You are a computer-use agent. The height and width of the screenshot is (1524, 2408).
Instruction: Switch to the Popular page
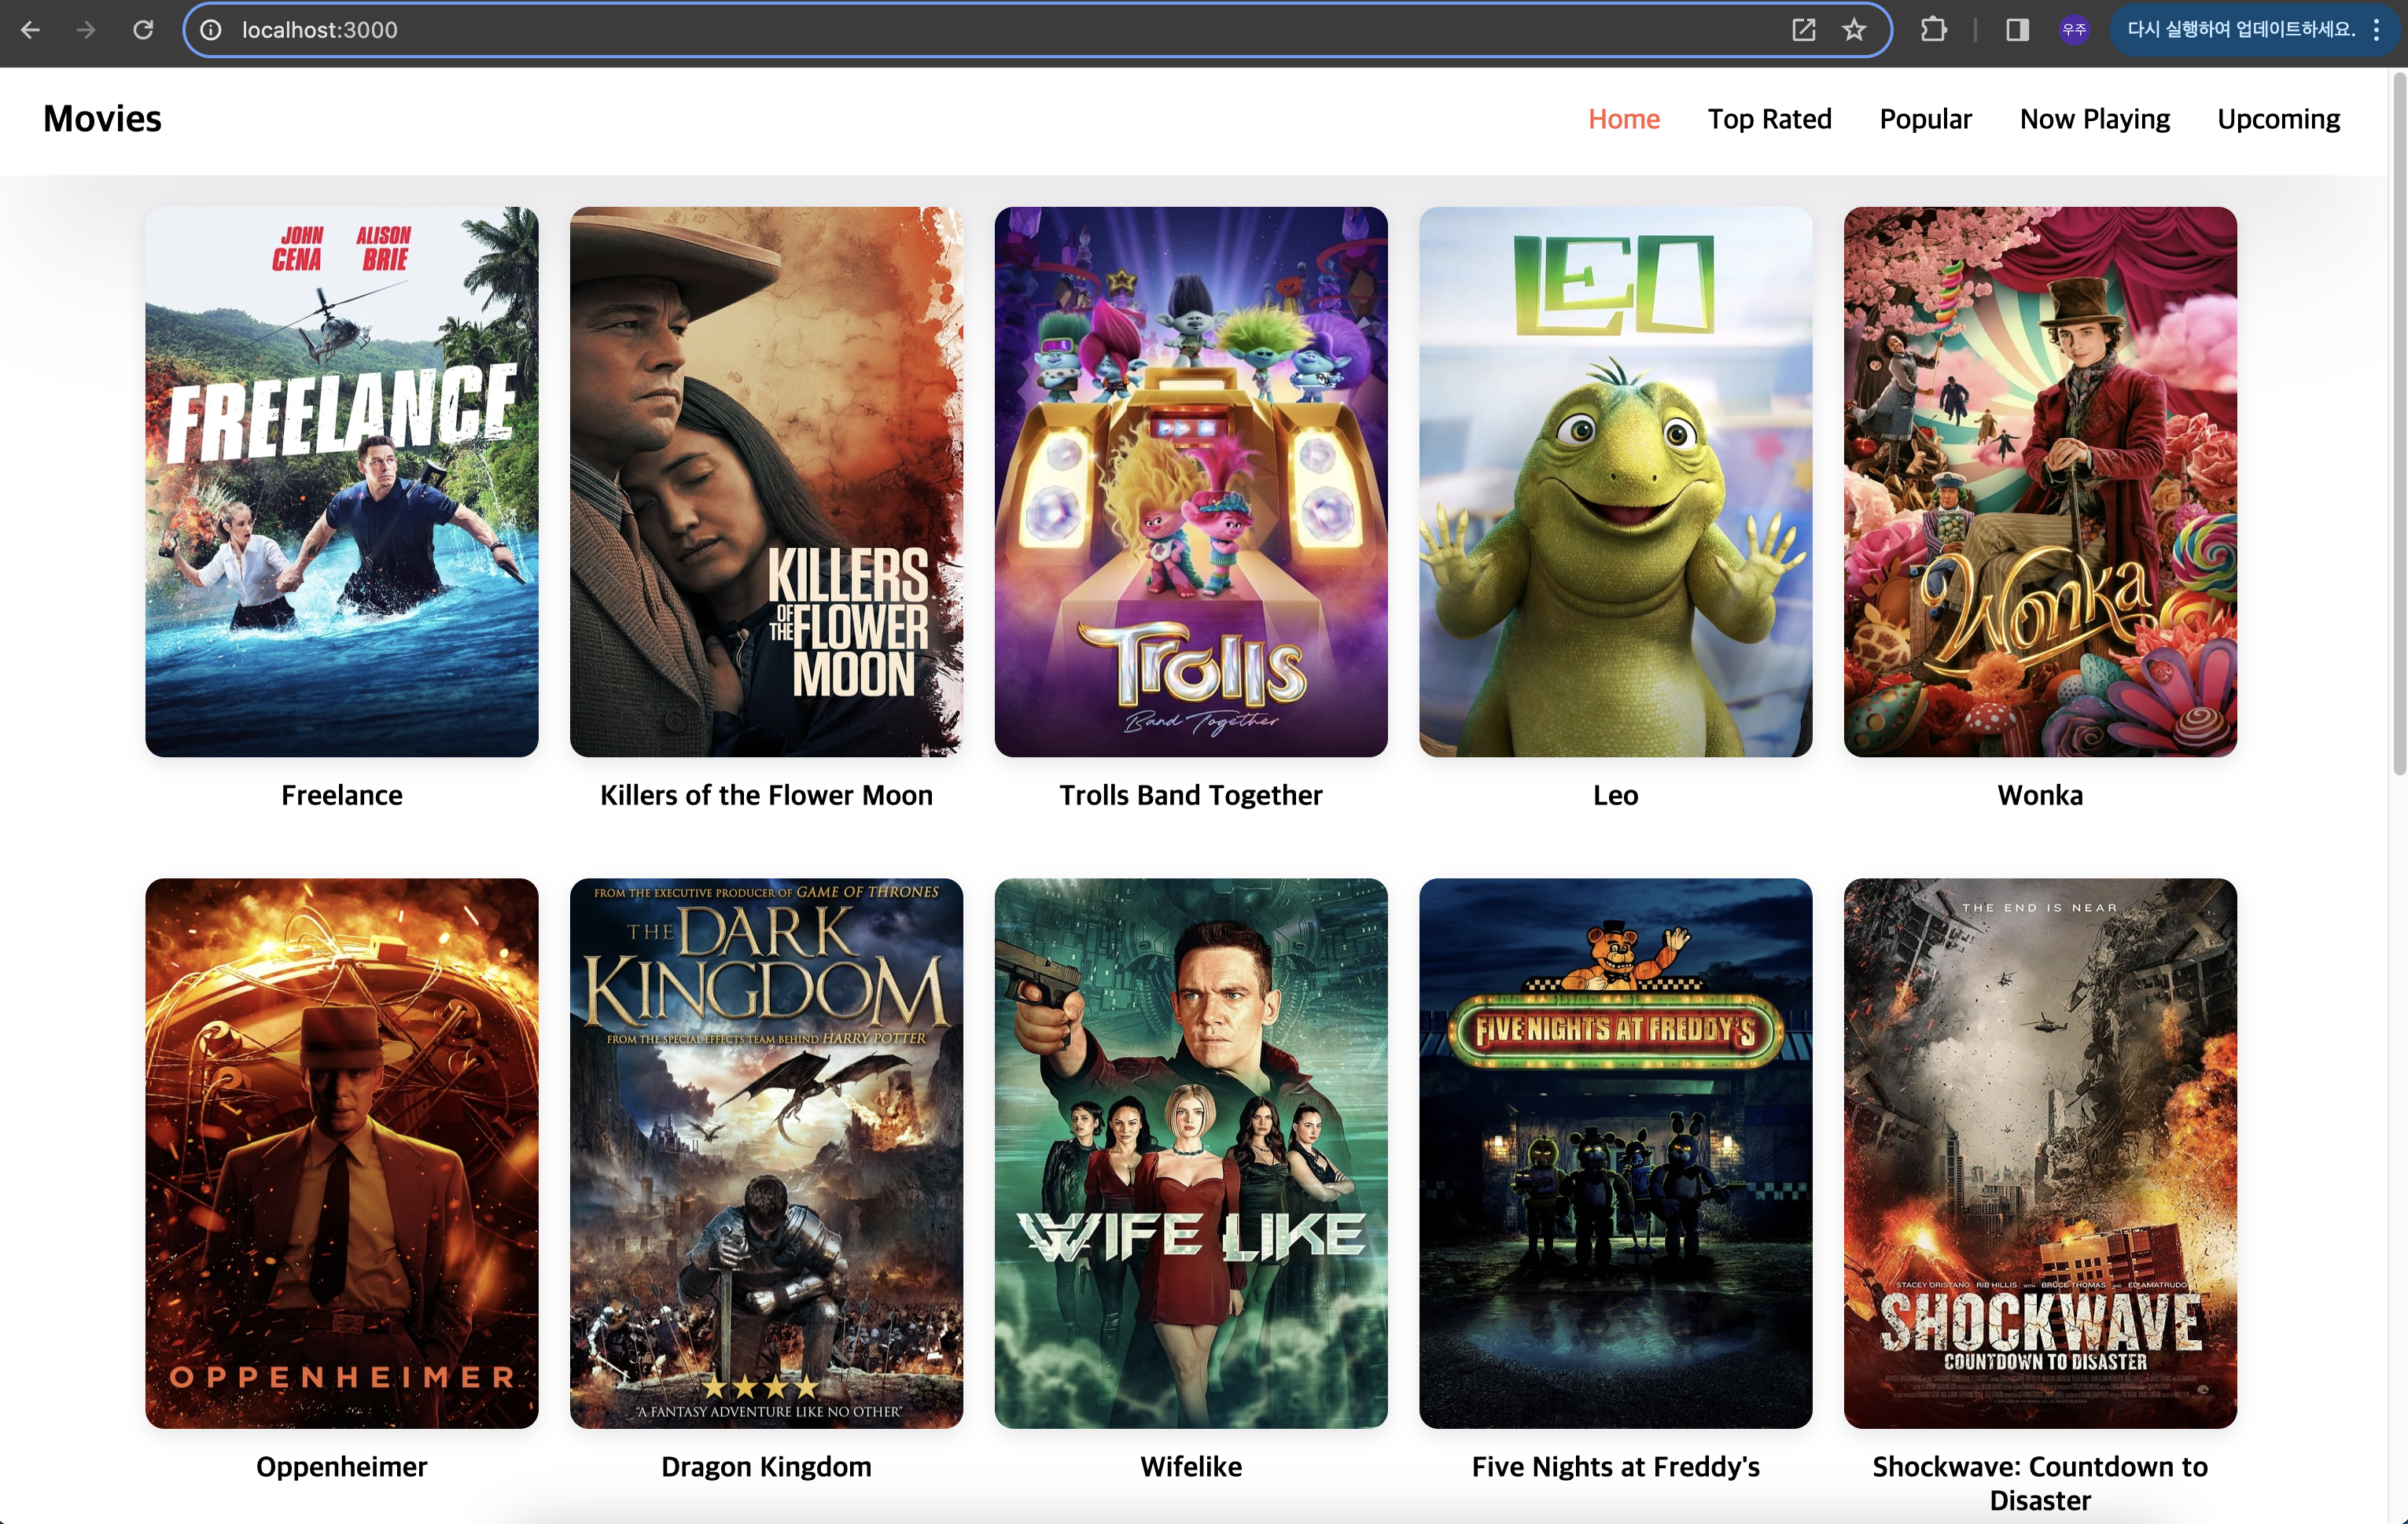[x=1925, y=119]
